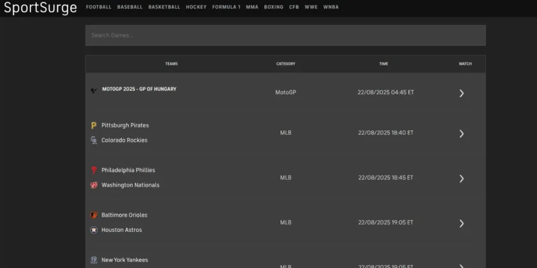Open watch chevron for Phillies vs Nationals
Viewport: 537px width, 268px height.
(461, 178)
